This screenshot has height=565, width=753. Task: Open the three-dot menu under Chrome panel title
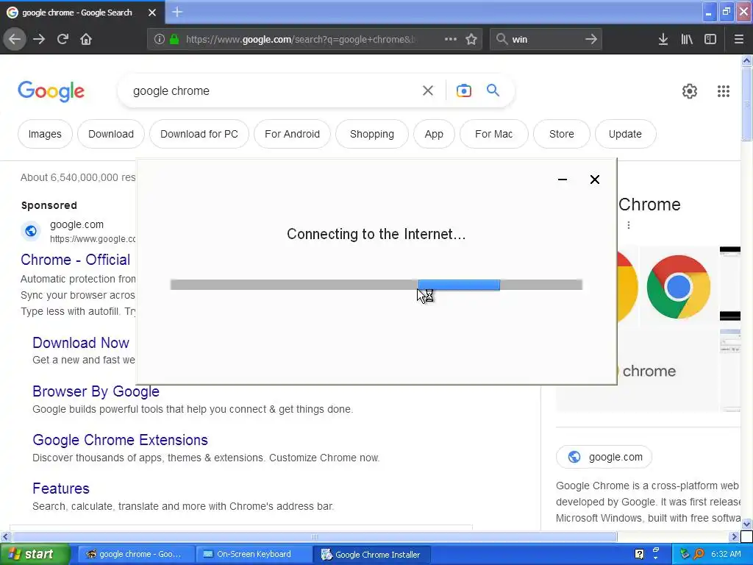point(628,225)
